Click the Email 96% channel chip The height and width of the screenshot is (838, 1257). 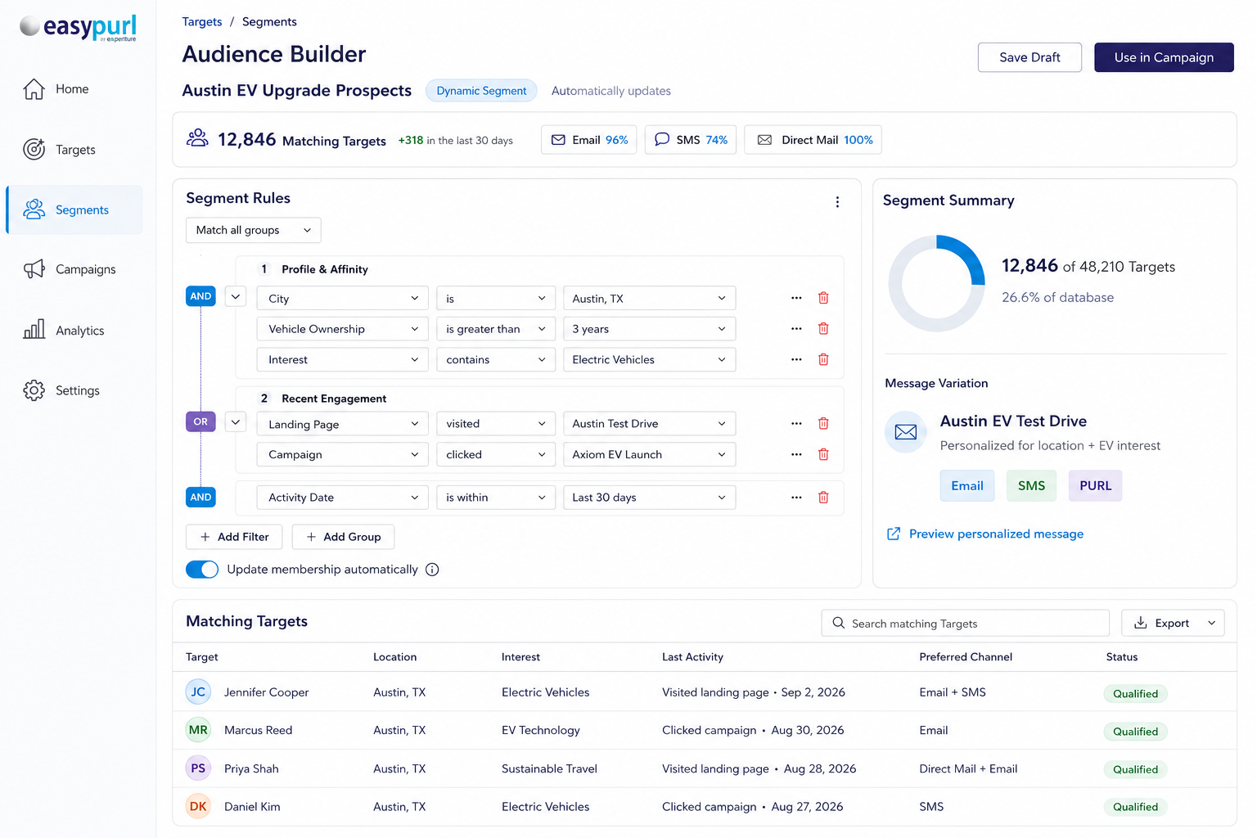click(589, 140)
